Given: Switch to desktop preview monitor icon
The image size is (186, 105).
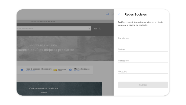Looking at the screenshot, I should pyautogui.click(x=107, y=14).
